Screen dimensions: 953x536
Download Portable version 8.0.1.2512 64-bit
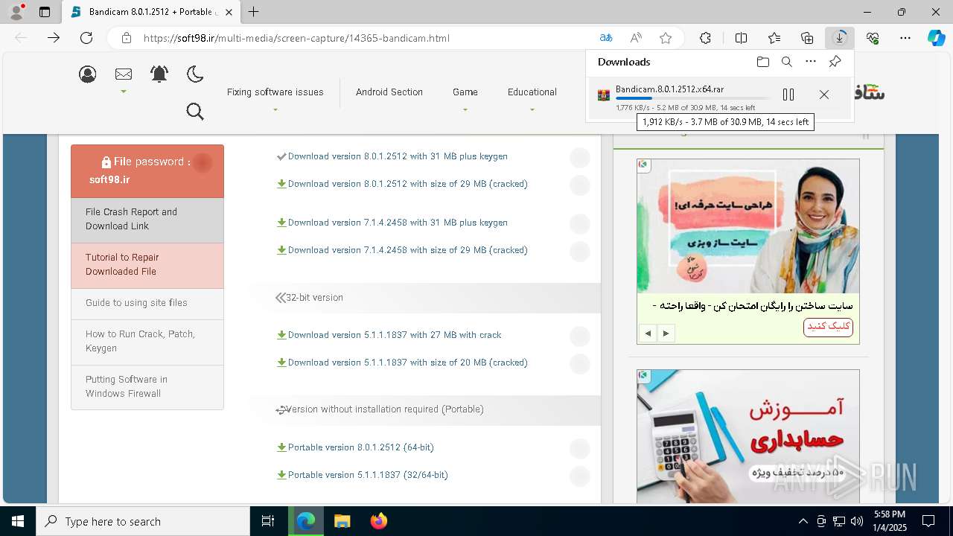click(x=360, y=447)
